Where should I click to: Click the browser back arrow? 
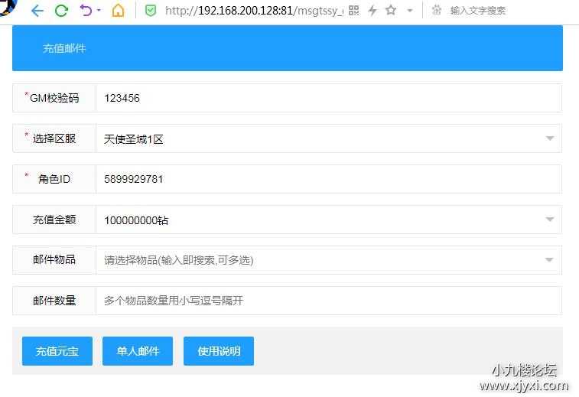tap(37, 11)
